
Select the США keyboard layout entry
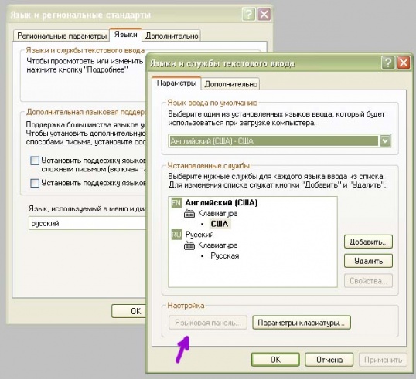coord(220,224)
